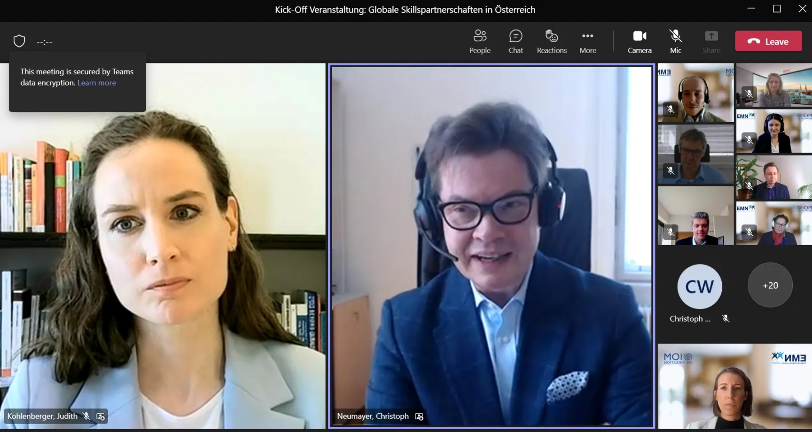The image size is (812, 432).
Task: Open the People participants panel
Action: (x=480, y=41)
